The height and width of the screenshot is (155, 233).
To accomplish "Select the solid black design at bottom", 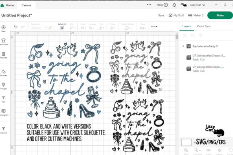I will [138, 125].
